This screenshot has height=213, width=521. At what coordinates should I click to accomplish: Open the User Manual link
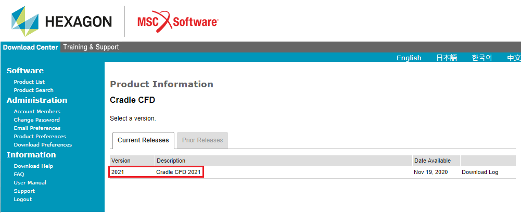pyautogui.click(x=30, y=182)
